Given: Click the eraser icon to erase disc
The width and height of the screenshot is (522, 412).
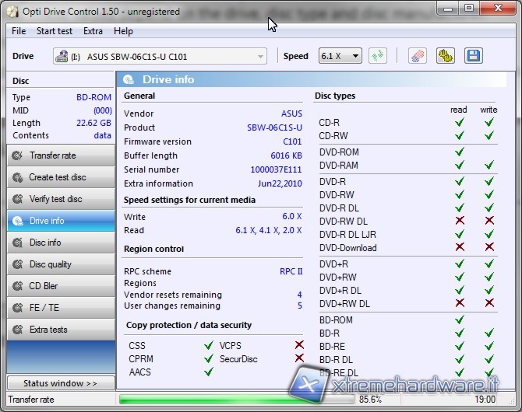Looking at the screenshot, I should pyautogui.click(x=418, y=56).
